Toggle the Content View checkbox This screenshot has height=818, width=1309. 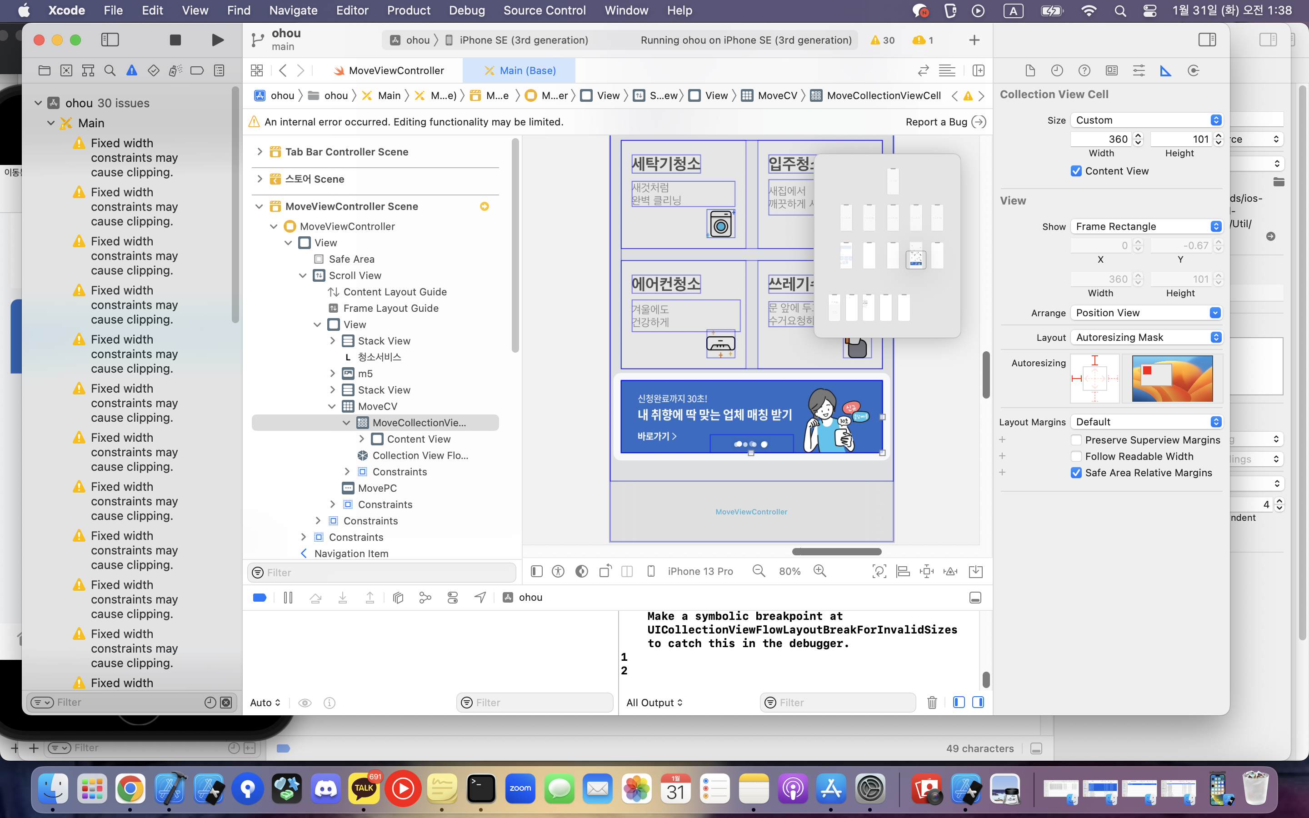pyautogui.click(x=1076, y=171)
